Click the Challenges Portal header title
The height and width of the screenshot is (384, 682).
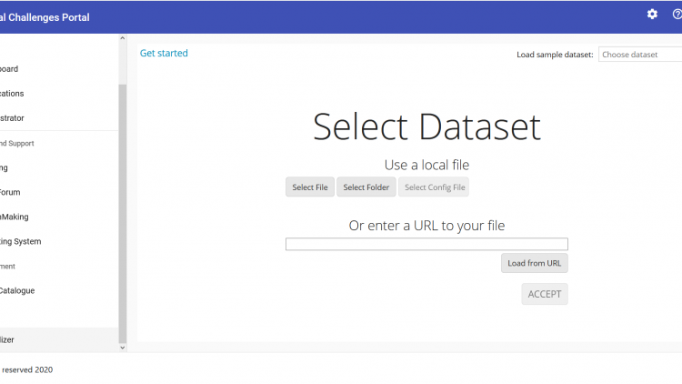pos(45,17)
